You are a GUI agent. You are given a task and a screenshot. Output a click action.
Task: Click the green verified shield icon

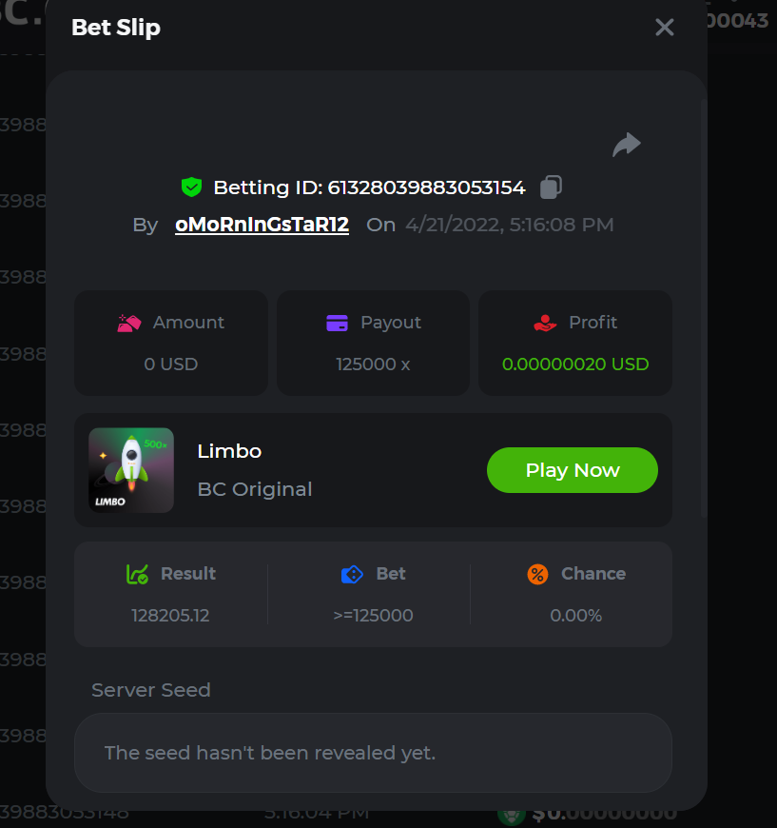(192, 187)
